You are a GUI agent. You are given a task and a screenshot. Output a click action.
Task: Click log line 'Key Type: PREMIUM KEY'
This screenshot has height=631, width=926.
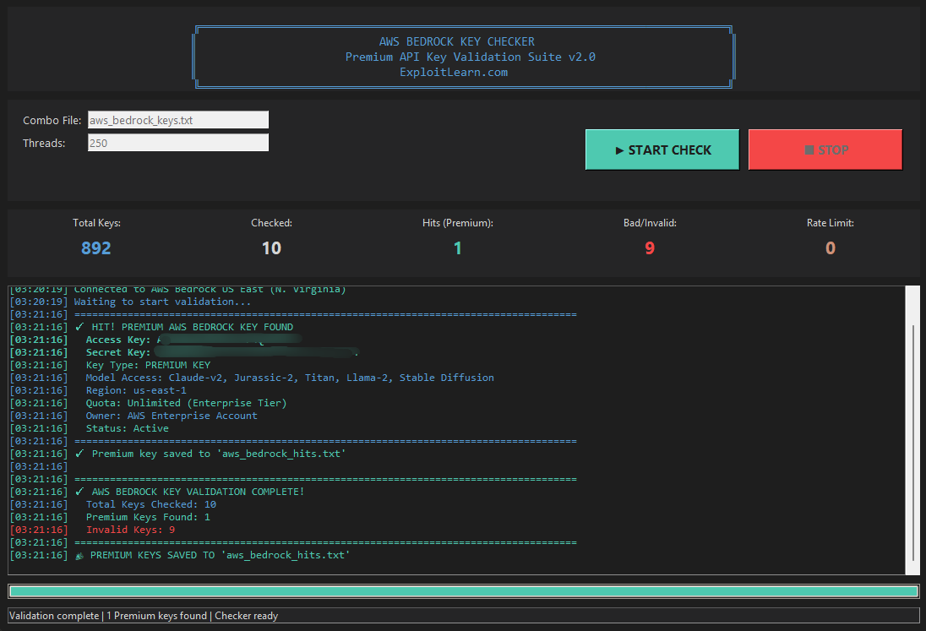click(111, 366)
